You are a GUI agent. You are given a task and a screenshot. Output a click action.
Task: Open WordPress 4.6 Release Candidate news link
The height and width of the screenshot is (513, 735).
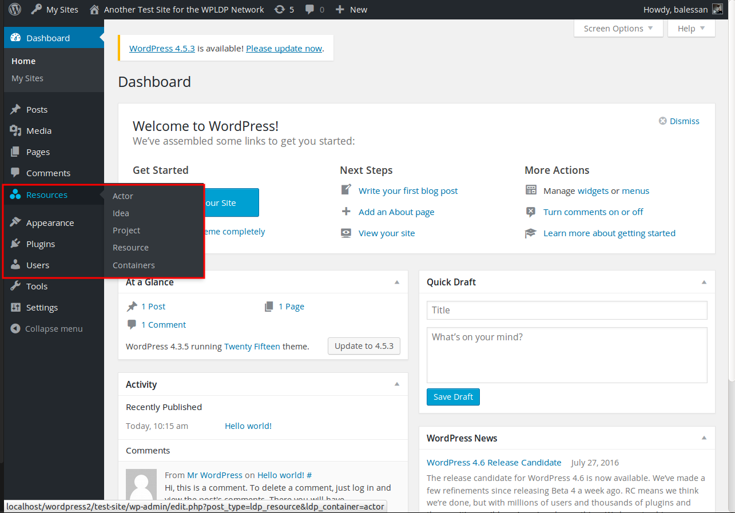(x=494, y=463)
